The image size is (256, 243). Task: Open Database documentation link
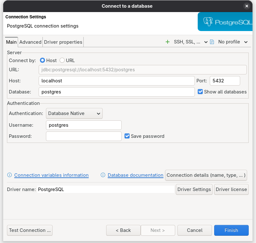(136, 175)
